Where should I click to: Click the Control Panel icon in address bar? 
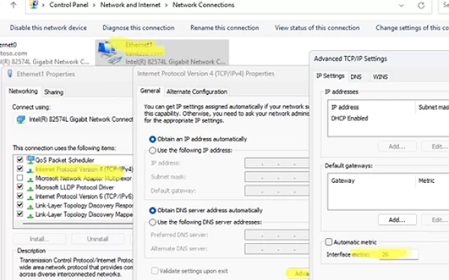34,4
